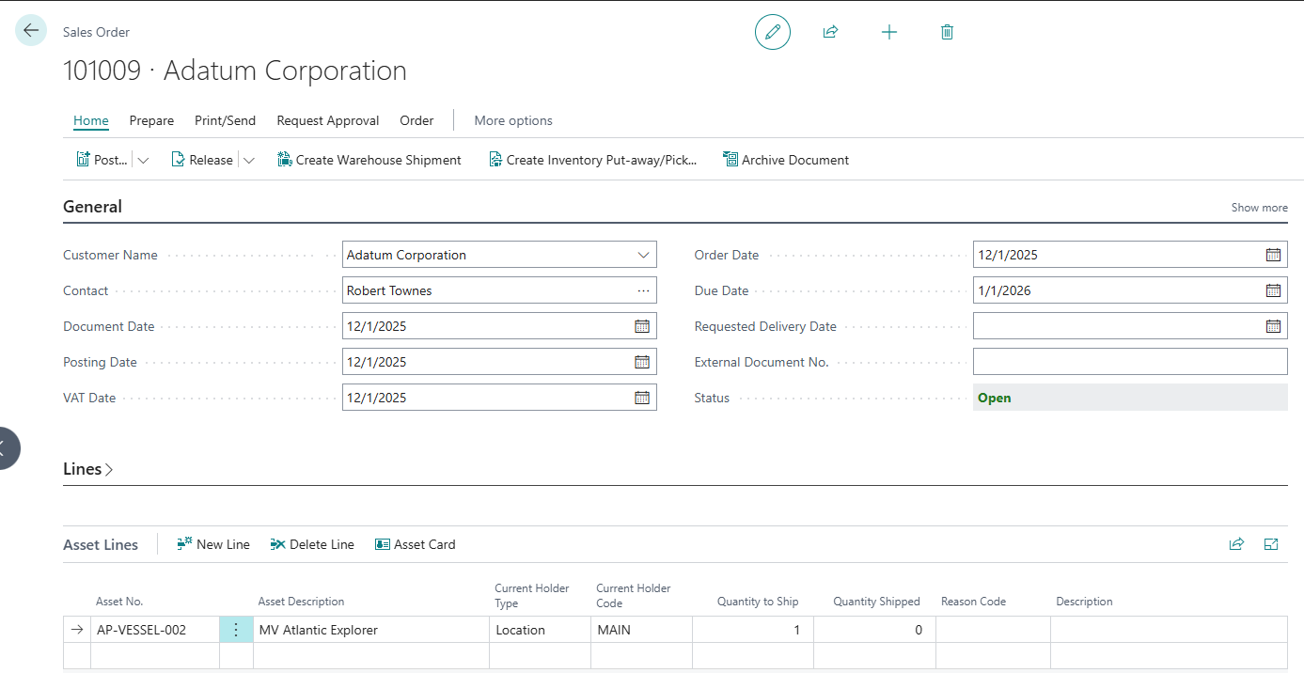Click the plus icon to create new
Viewport: 1304px width, 673px height.
(x=888, y=32)
